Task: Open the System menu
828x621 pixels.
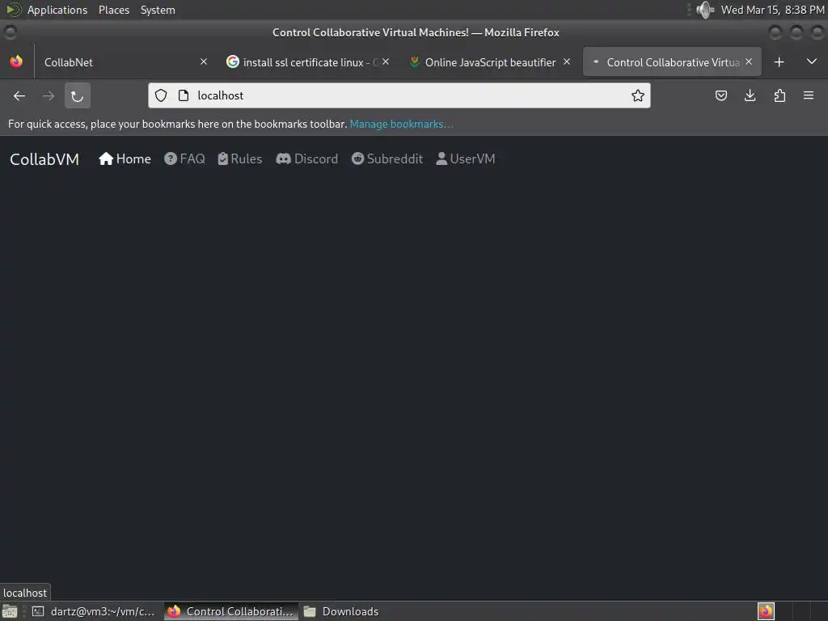Action: (158, 10)
